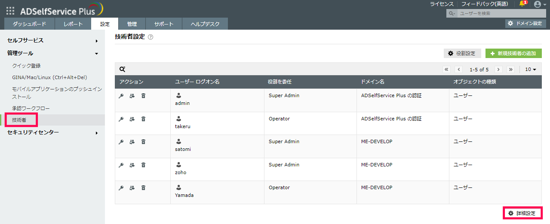Open the apps grid launcher icon

coord(10,11)
